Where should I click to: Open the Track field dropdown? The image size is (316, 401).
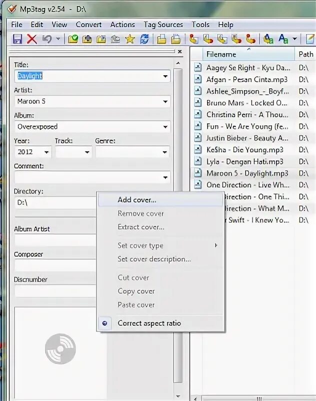click(x=87, y=152)
